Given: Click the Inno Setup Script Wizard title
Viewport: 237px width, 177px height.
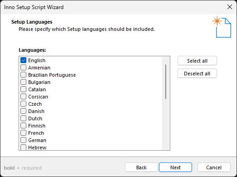Looking at the screenshot, I should pyautogui.click(x=34, y=7).
